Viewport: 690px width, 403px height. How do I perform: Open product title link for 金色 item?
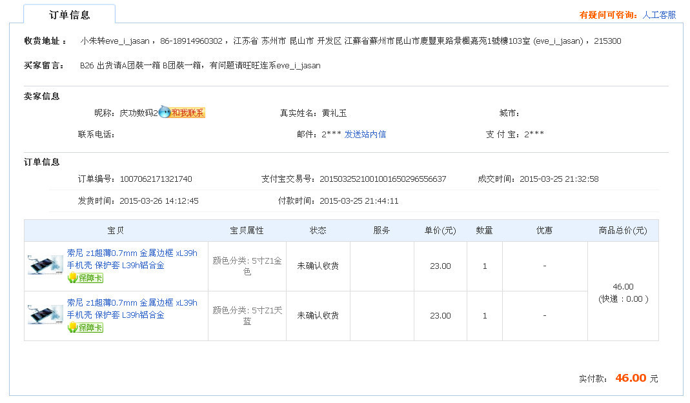pos(132,259)
